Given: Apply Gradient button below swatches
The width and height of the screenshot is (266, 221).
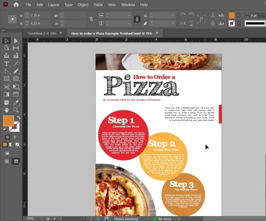Looking at the screenshot, I should click(11, 144).
